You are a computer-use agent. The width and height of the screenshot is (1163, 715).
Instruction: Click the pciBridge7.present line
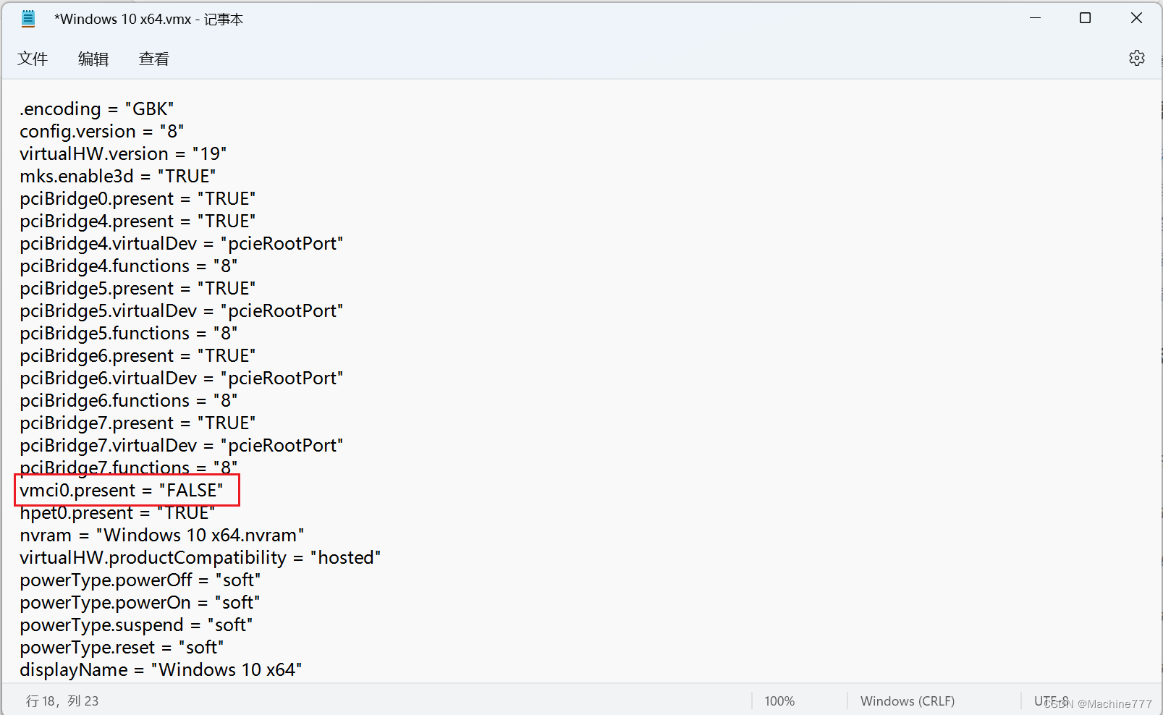138,423
